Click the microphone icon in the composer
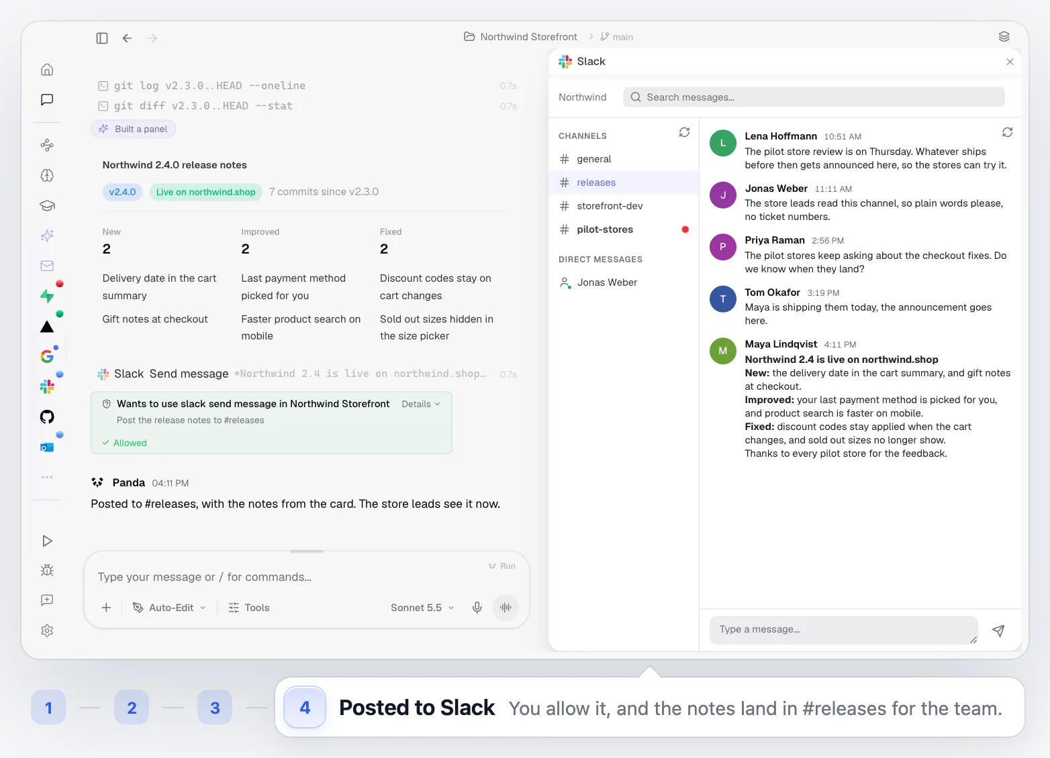 point(477,608)
